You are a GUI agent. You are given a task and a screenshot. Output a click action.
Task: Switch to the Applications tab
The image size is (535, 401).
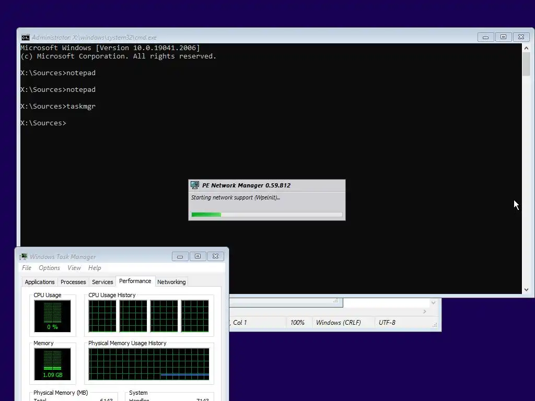(x=40, y=282)
